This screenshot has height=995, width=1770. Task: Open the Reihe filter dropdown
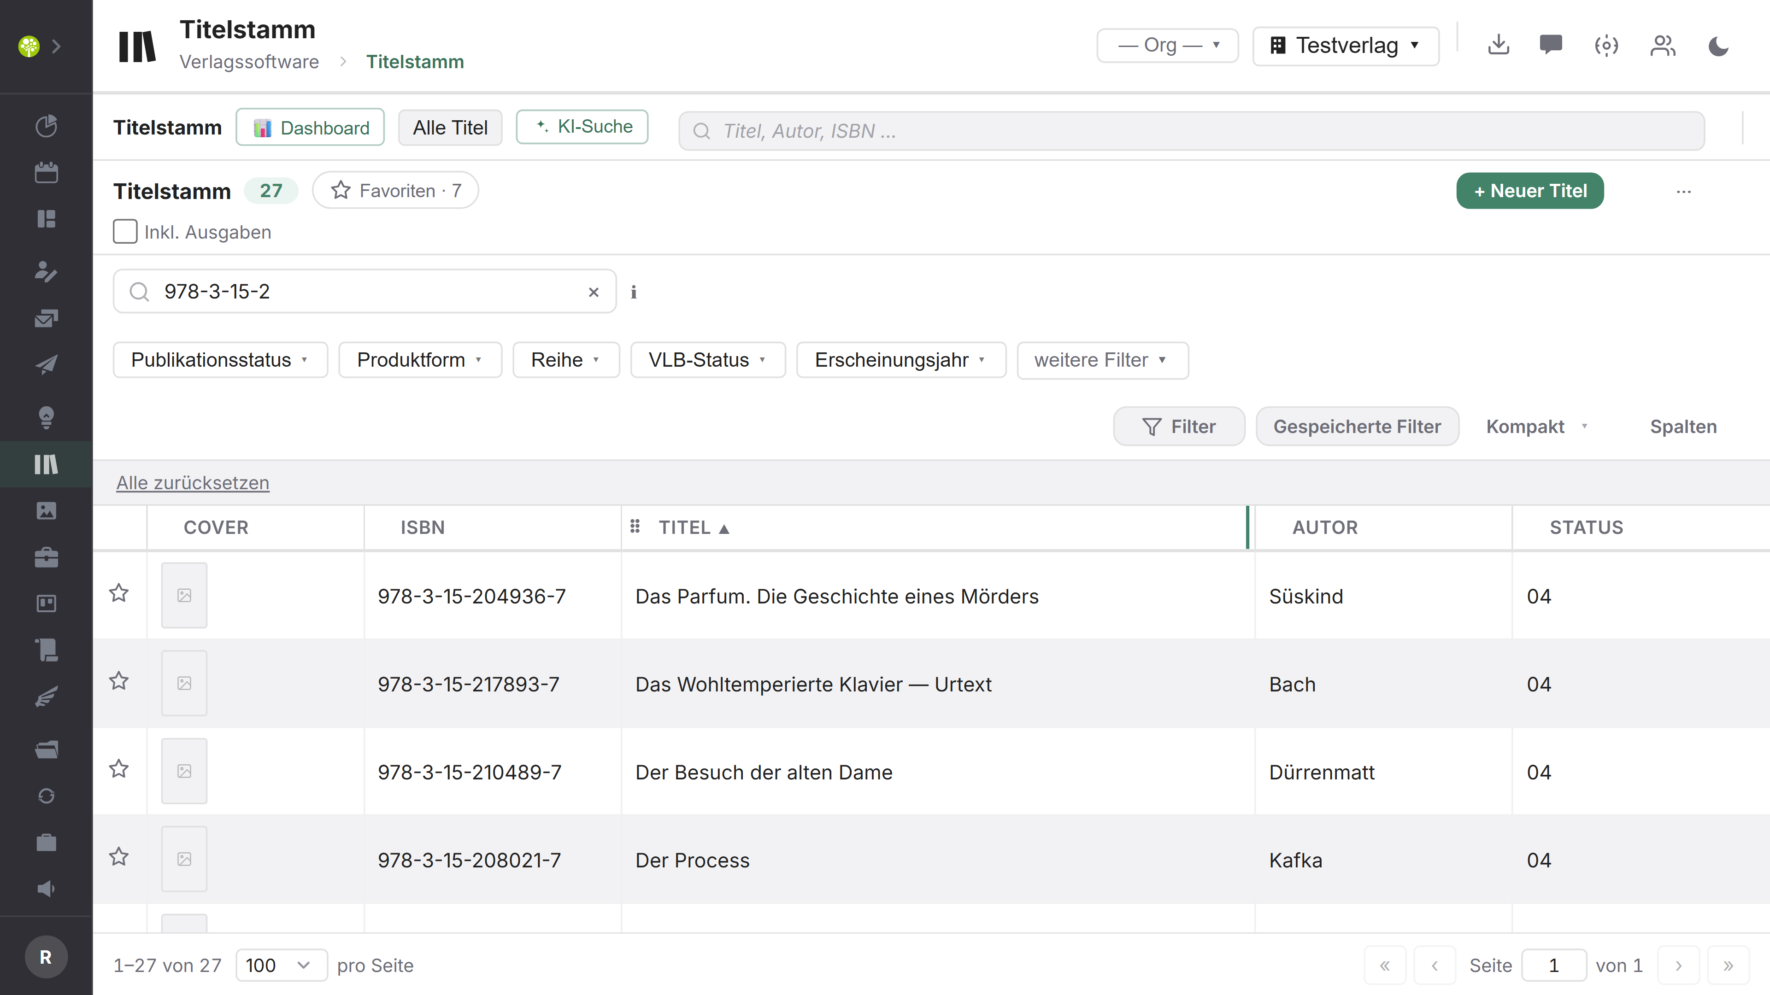[565, 360]
